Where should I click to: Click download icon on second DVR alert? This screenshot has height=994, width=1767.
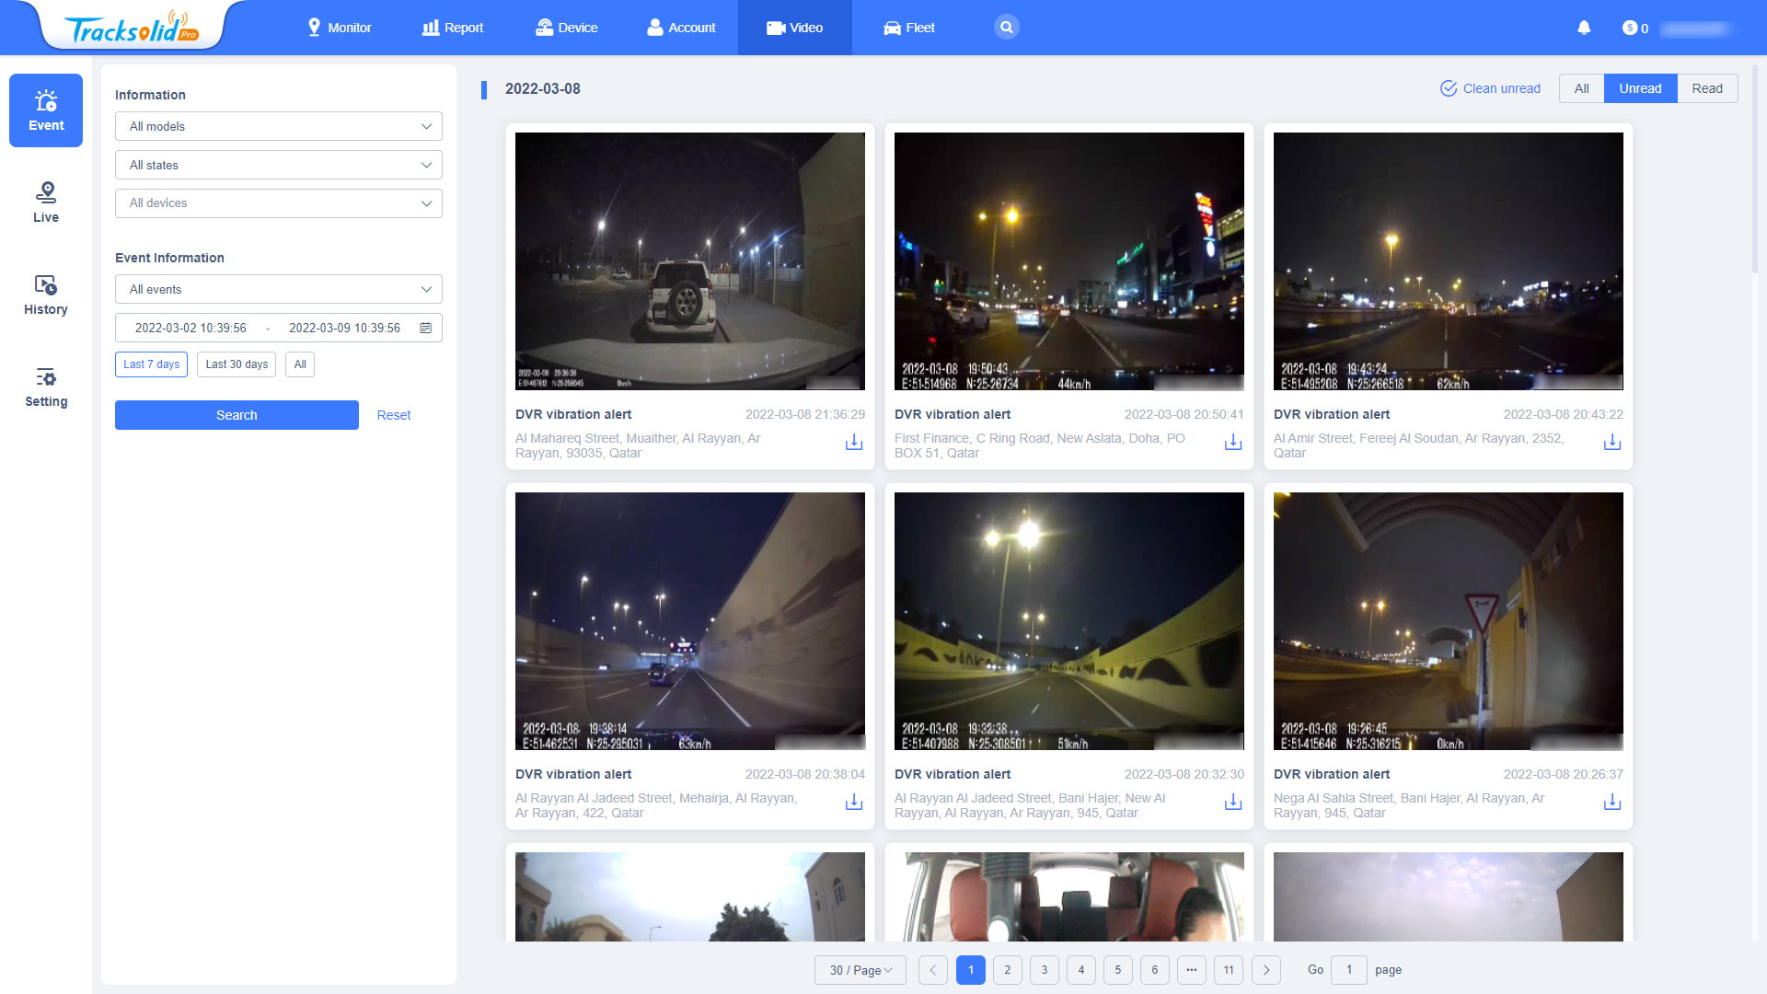tap(1233, 442)
